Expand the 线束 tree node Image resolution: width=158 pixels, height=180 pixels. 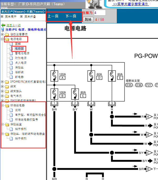pos(2,86)
